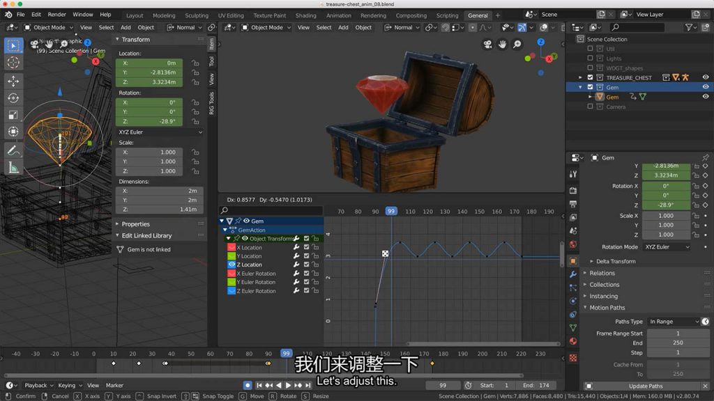Play the animation forward

288,385
